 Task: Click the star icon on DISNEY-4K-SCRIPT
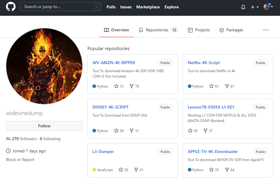click(x=116, y=131)
